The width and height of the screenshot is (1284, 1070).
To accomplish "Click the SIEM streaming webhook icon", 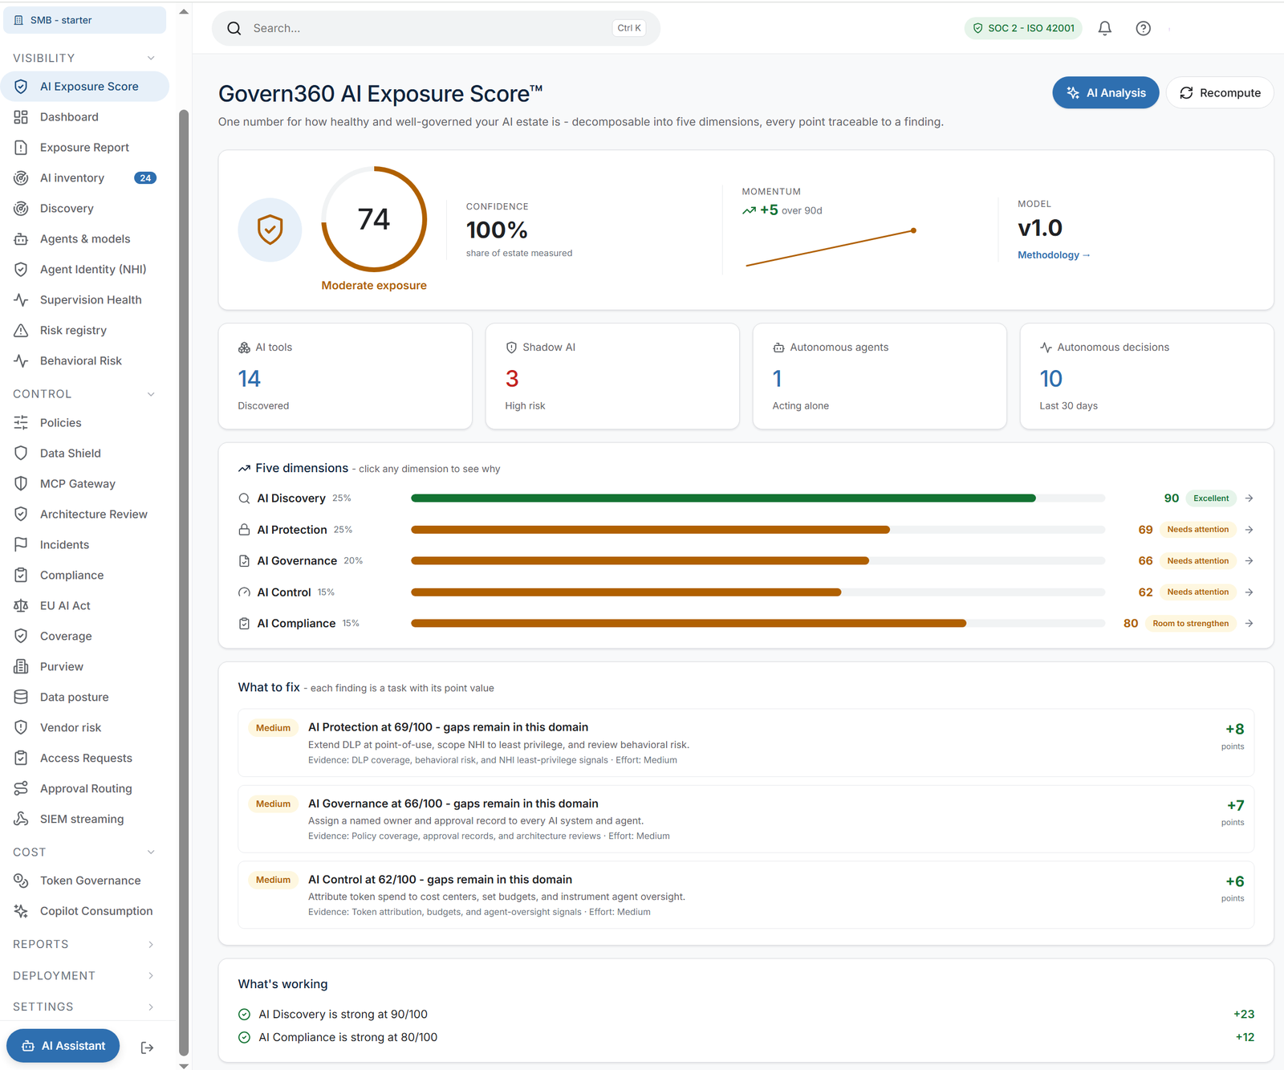I will coord(21,820).
